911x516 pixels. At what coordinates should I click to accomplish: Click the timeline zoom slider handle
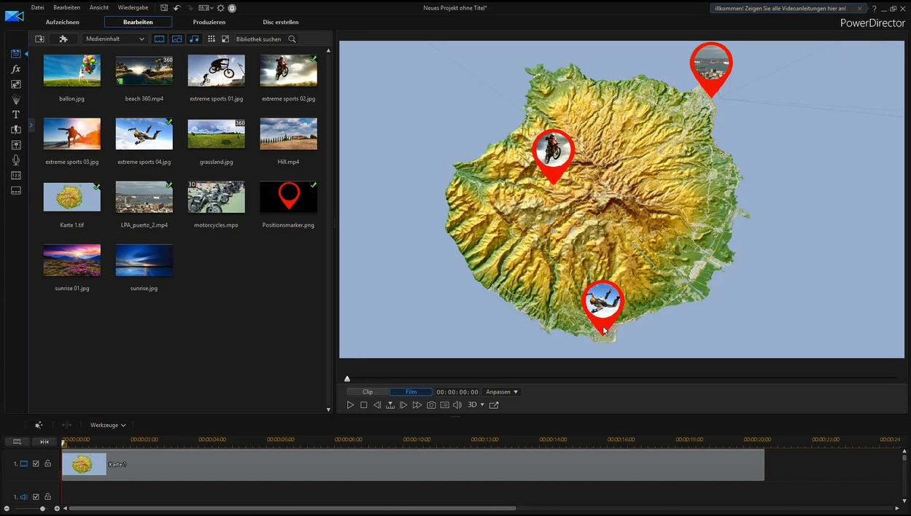coord(42,508)
